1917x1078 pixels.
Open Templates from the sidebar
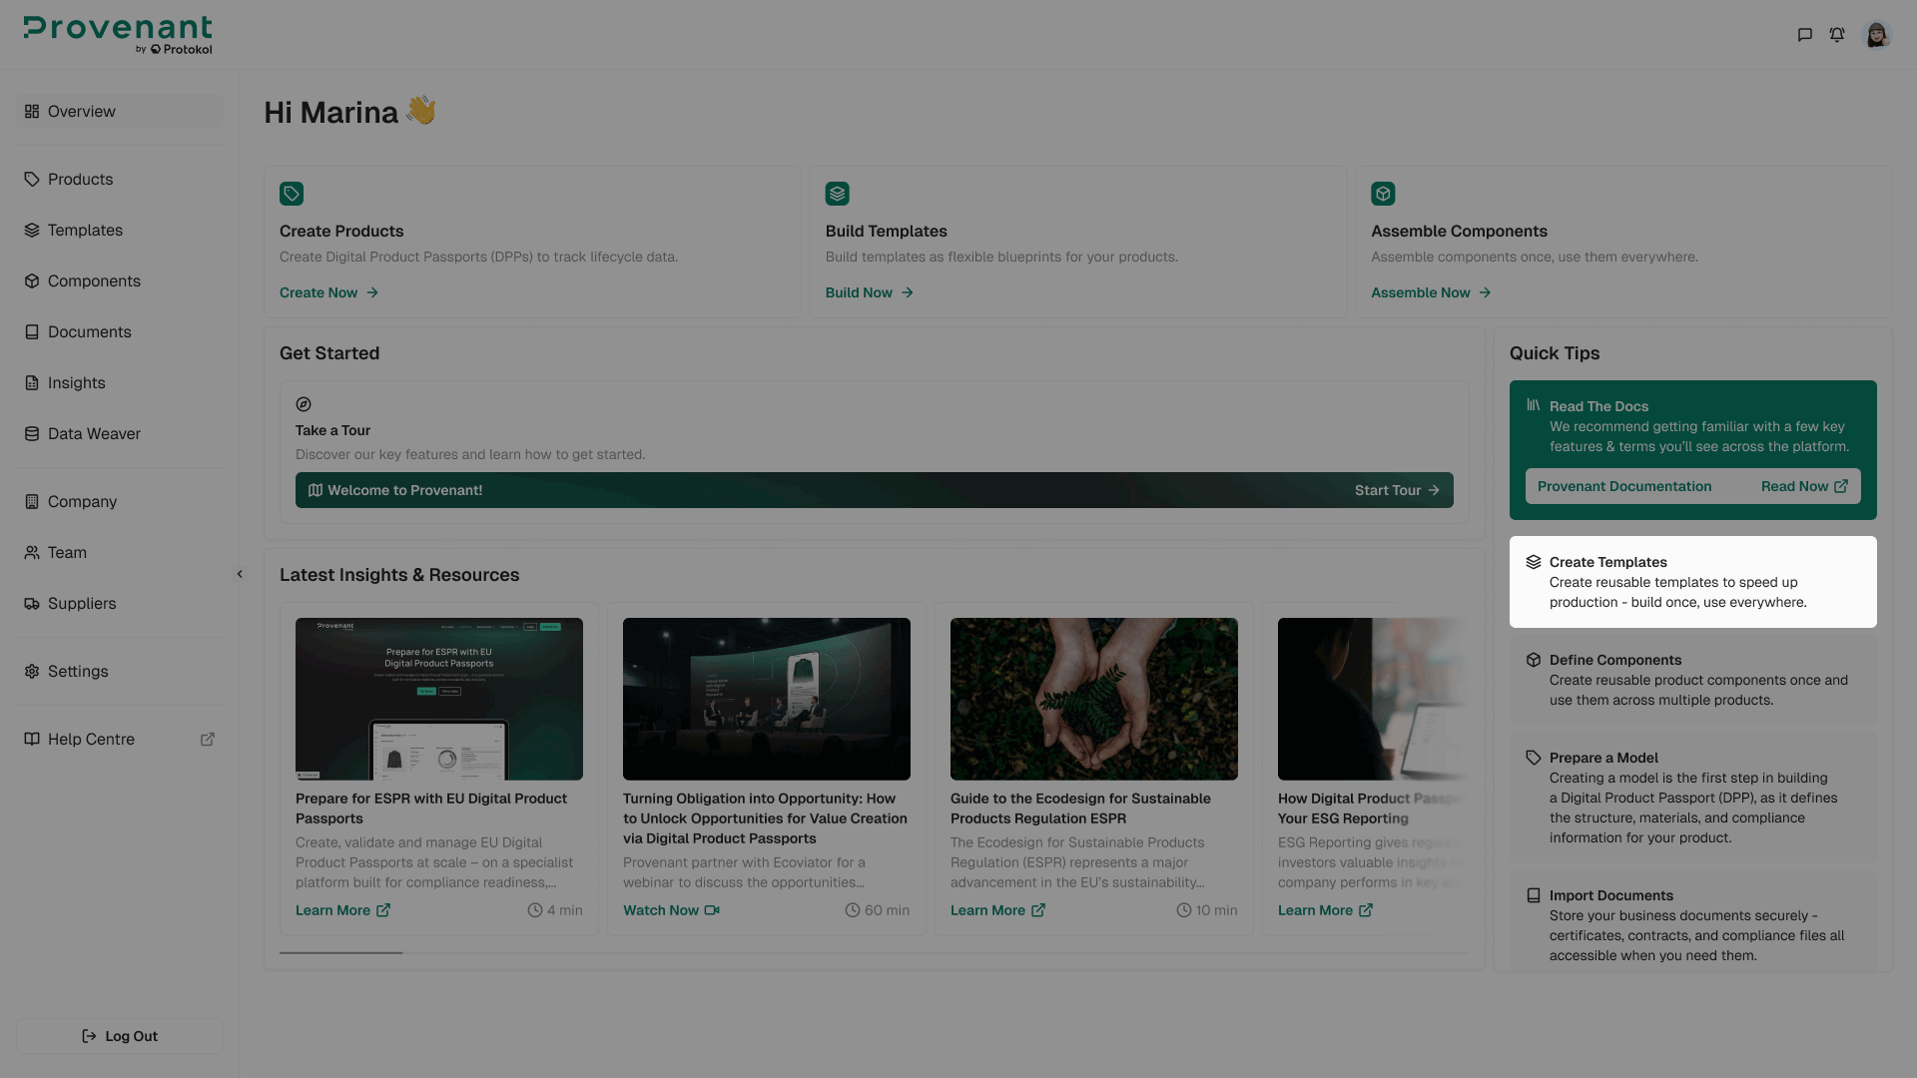pos(120,231)
